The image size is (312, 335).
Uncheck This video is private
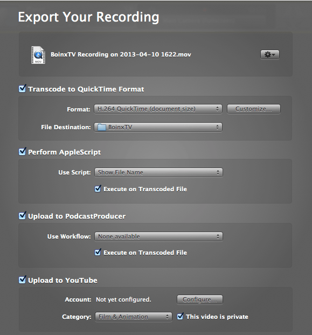(x=180, y=316)
